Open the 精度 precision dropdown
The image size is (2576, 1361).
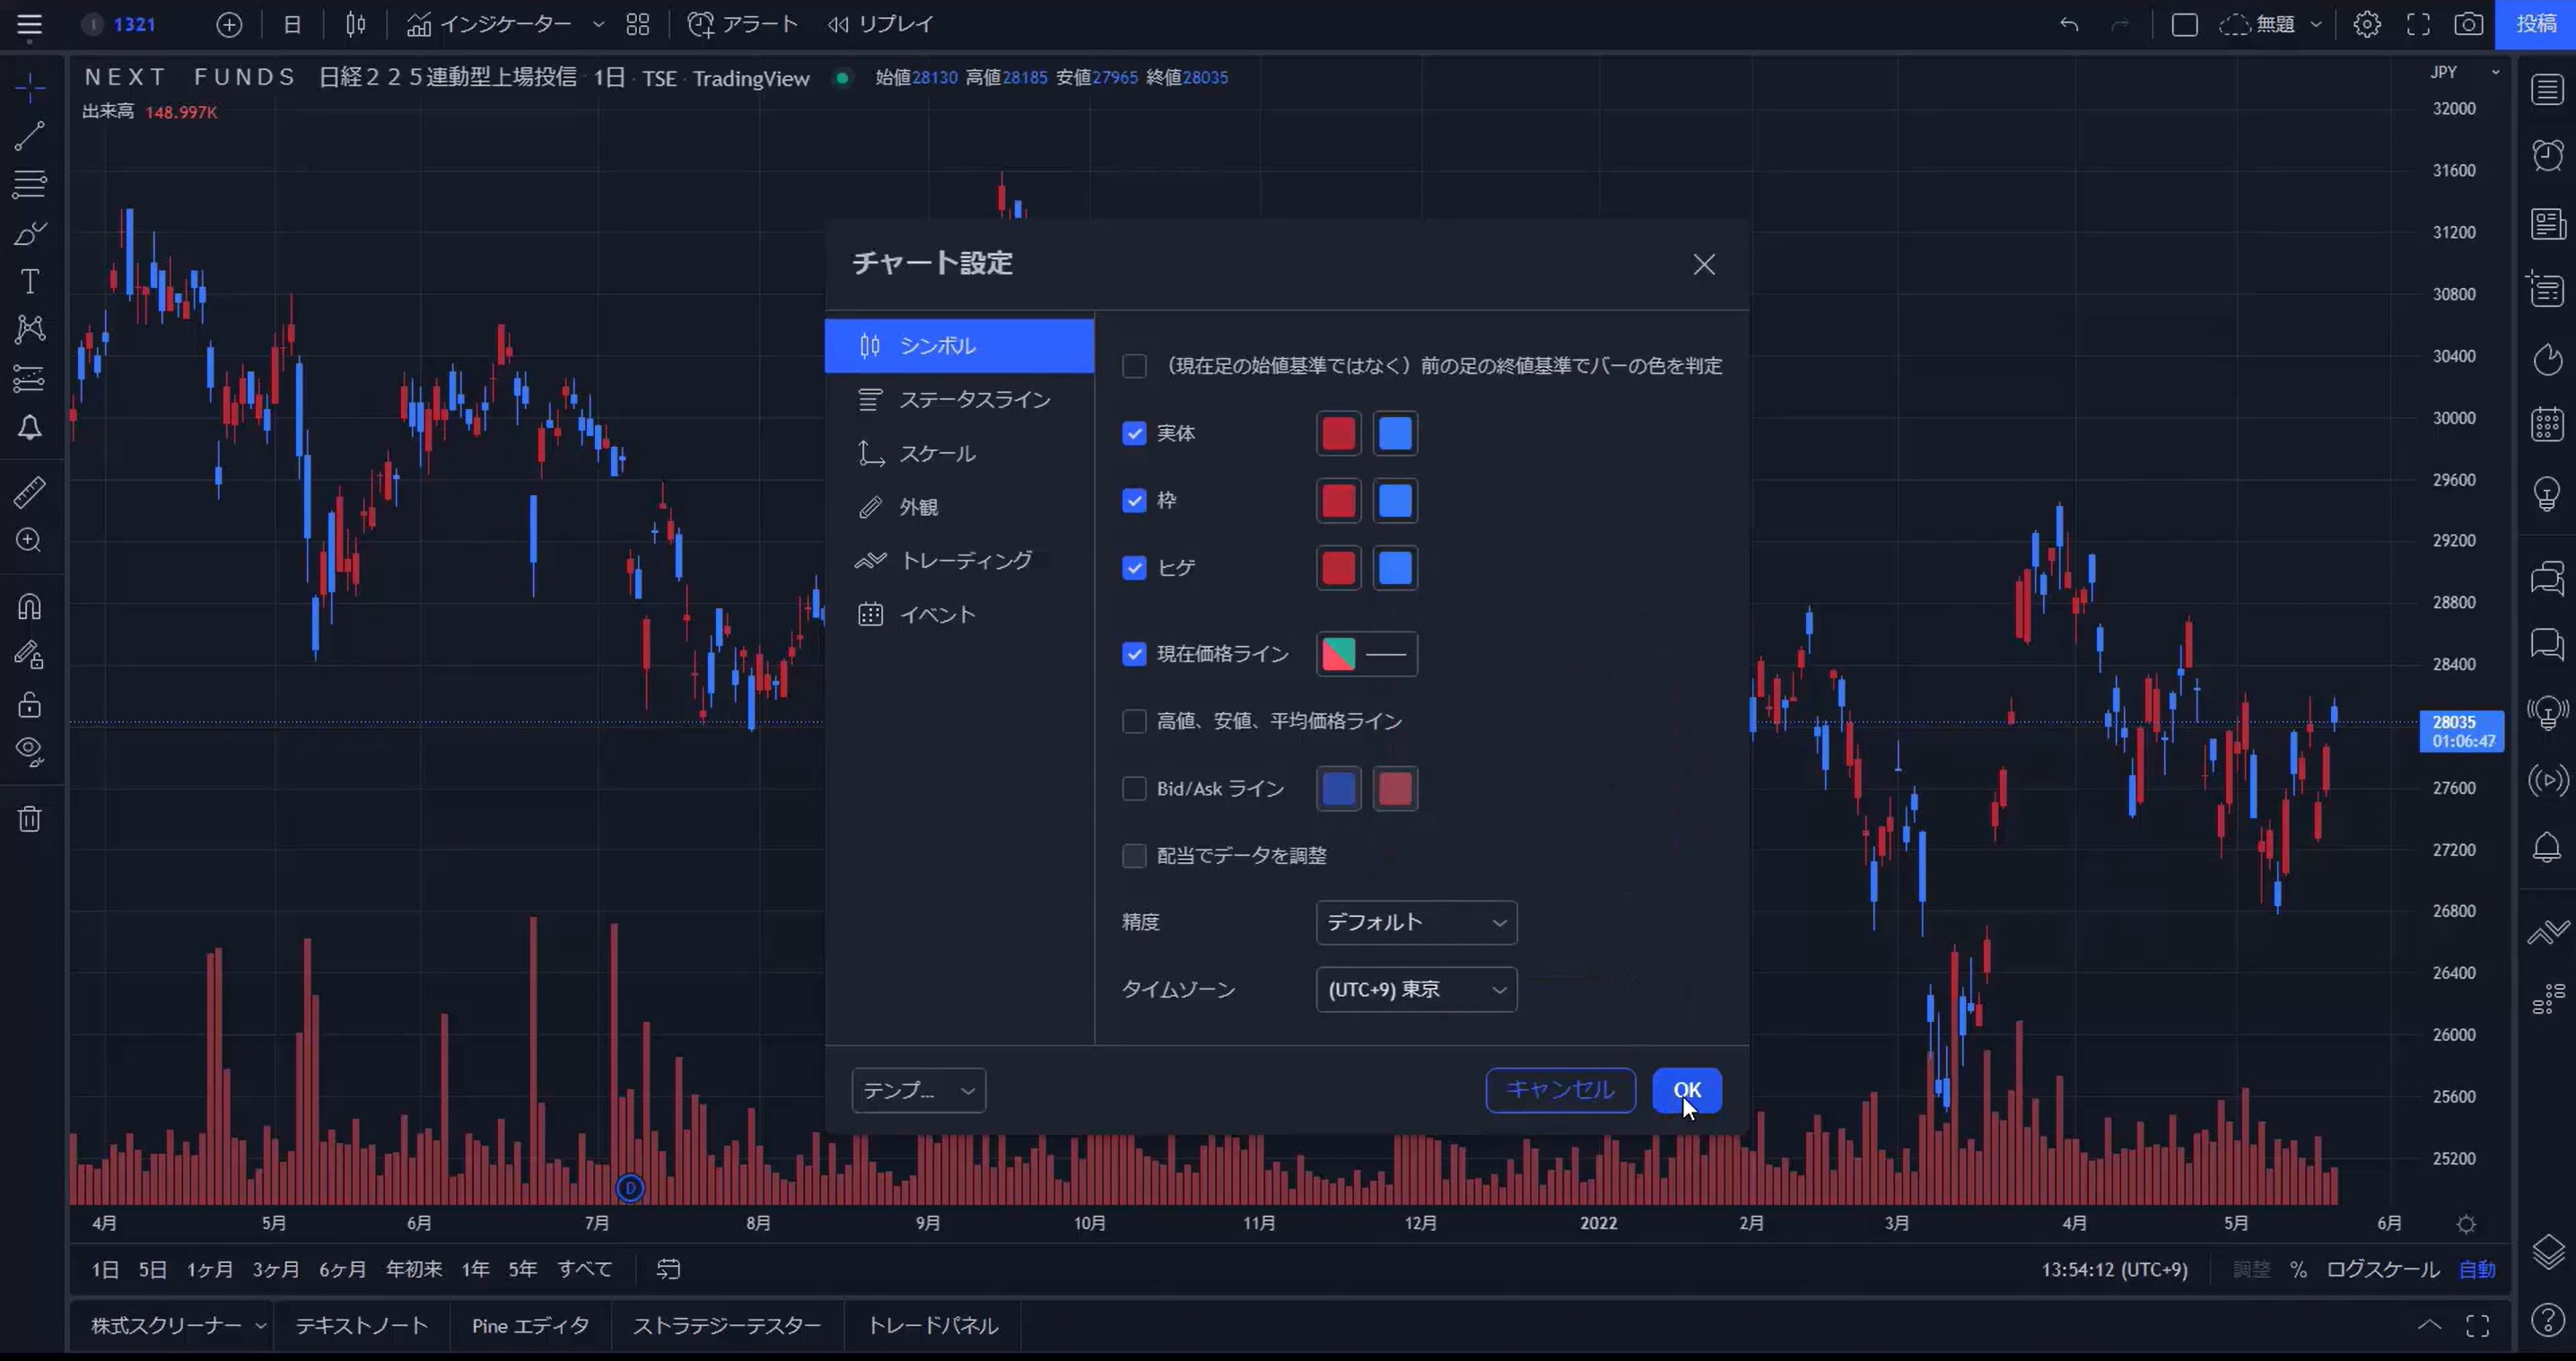click(1415, 922)
